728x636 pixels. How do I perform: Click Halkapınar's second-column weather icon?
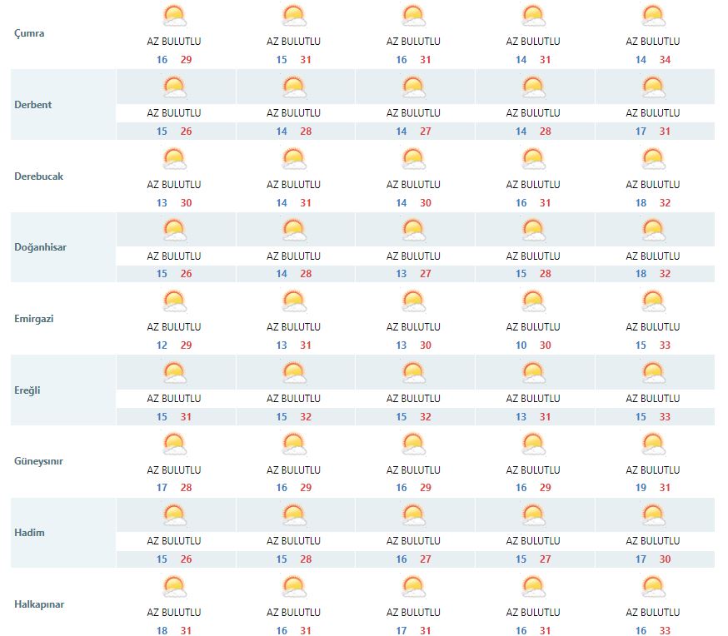pos(294,587)
